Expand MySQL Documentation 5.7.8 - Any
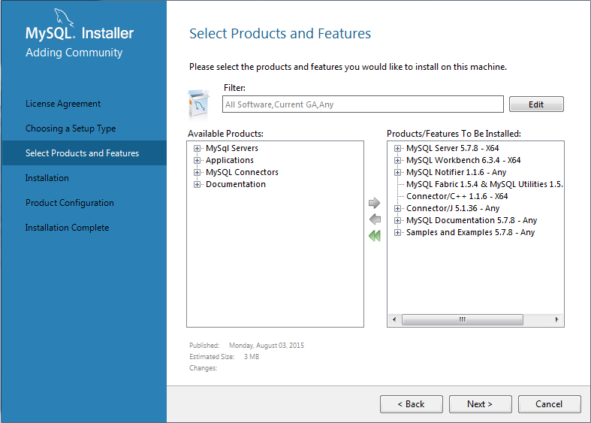The width and height of the screenshot is (591, 423). pyautogui.click(x=397, y=221)
